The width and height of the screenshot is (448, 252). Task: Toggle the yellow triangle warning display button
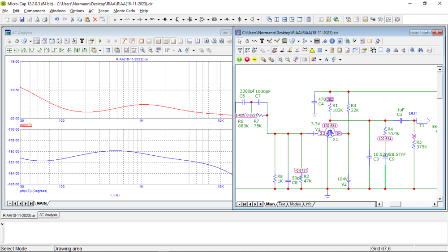coord(312,50)
